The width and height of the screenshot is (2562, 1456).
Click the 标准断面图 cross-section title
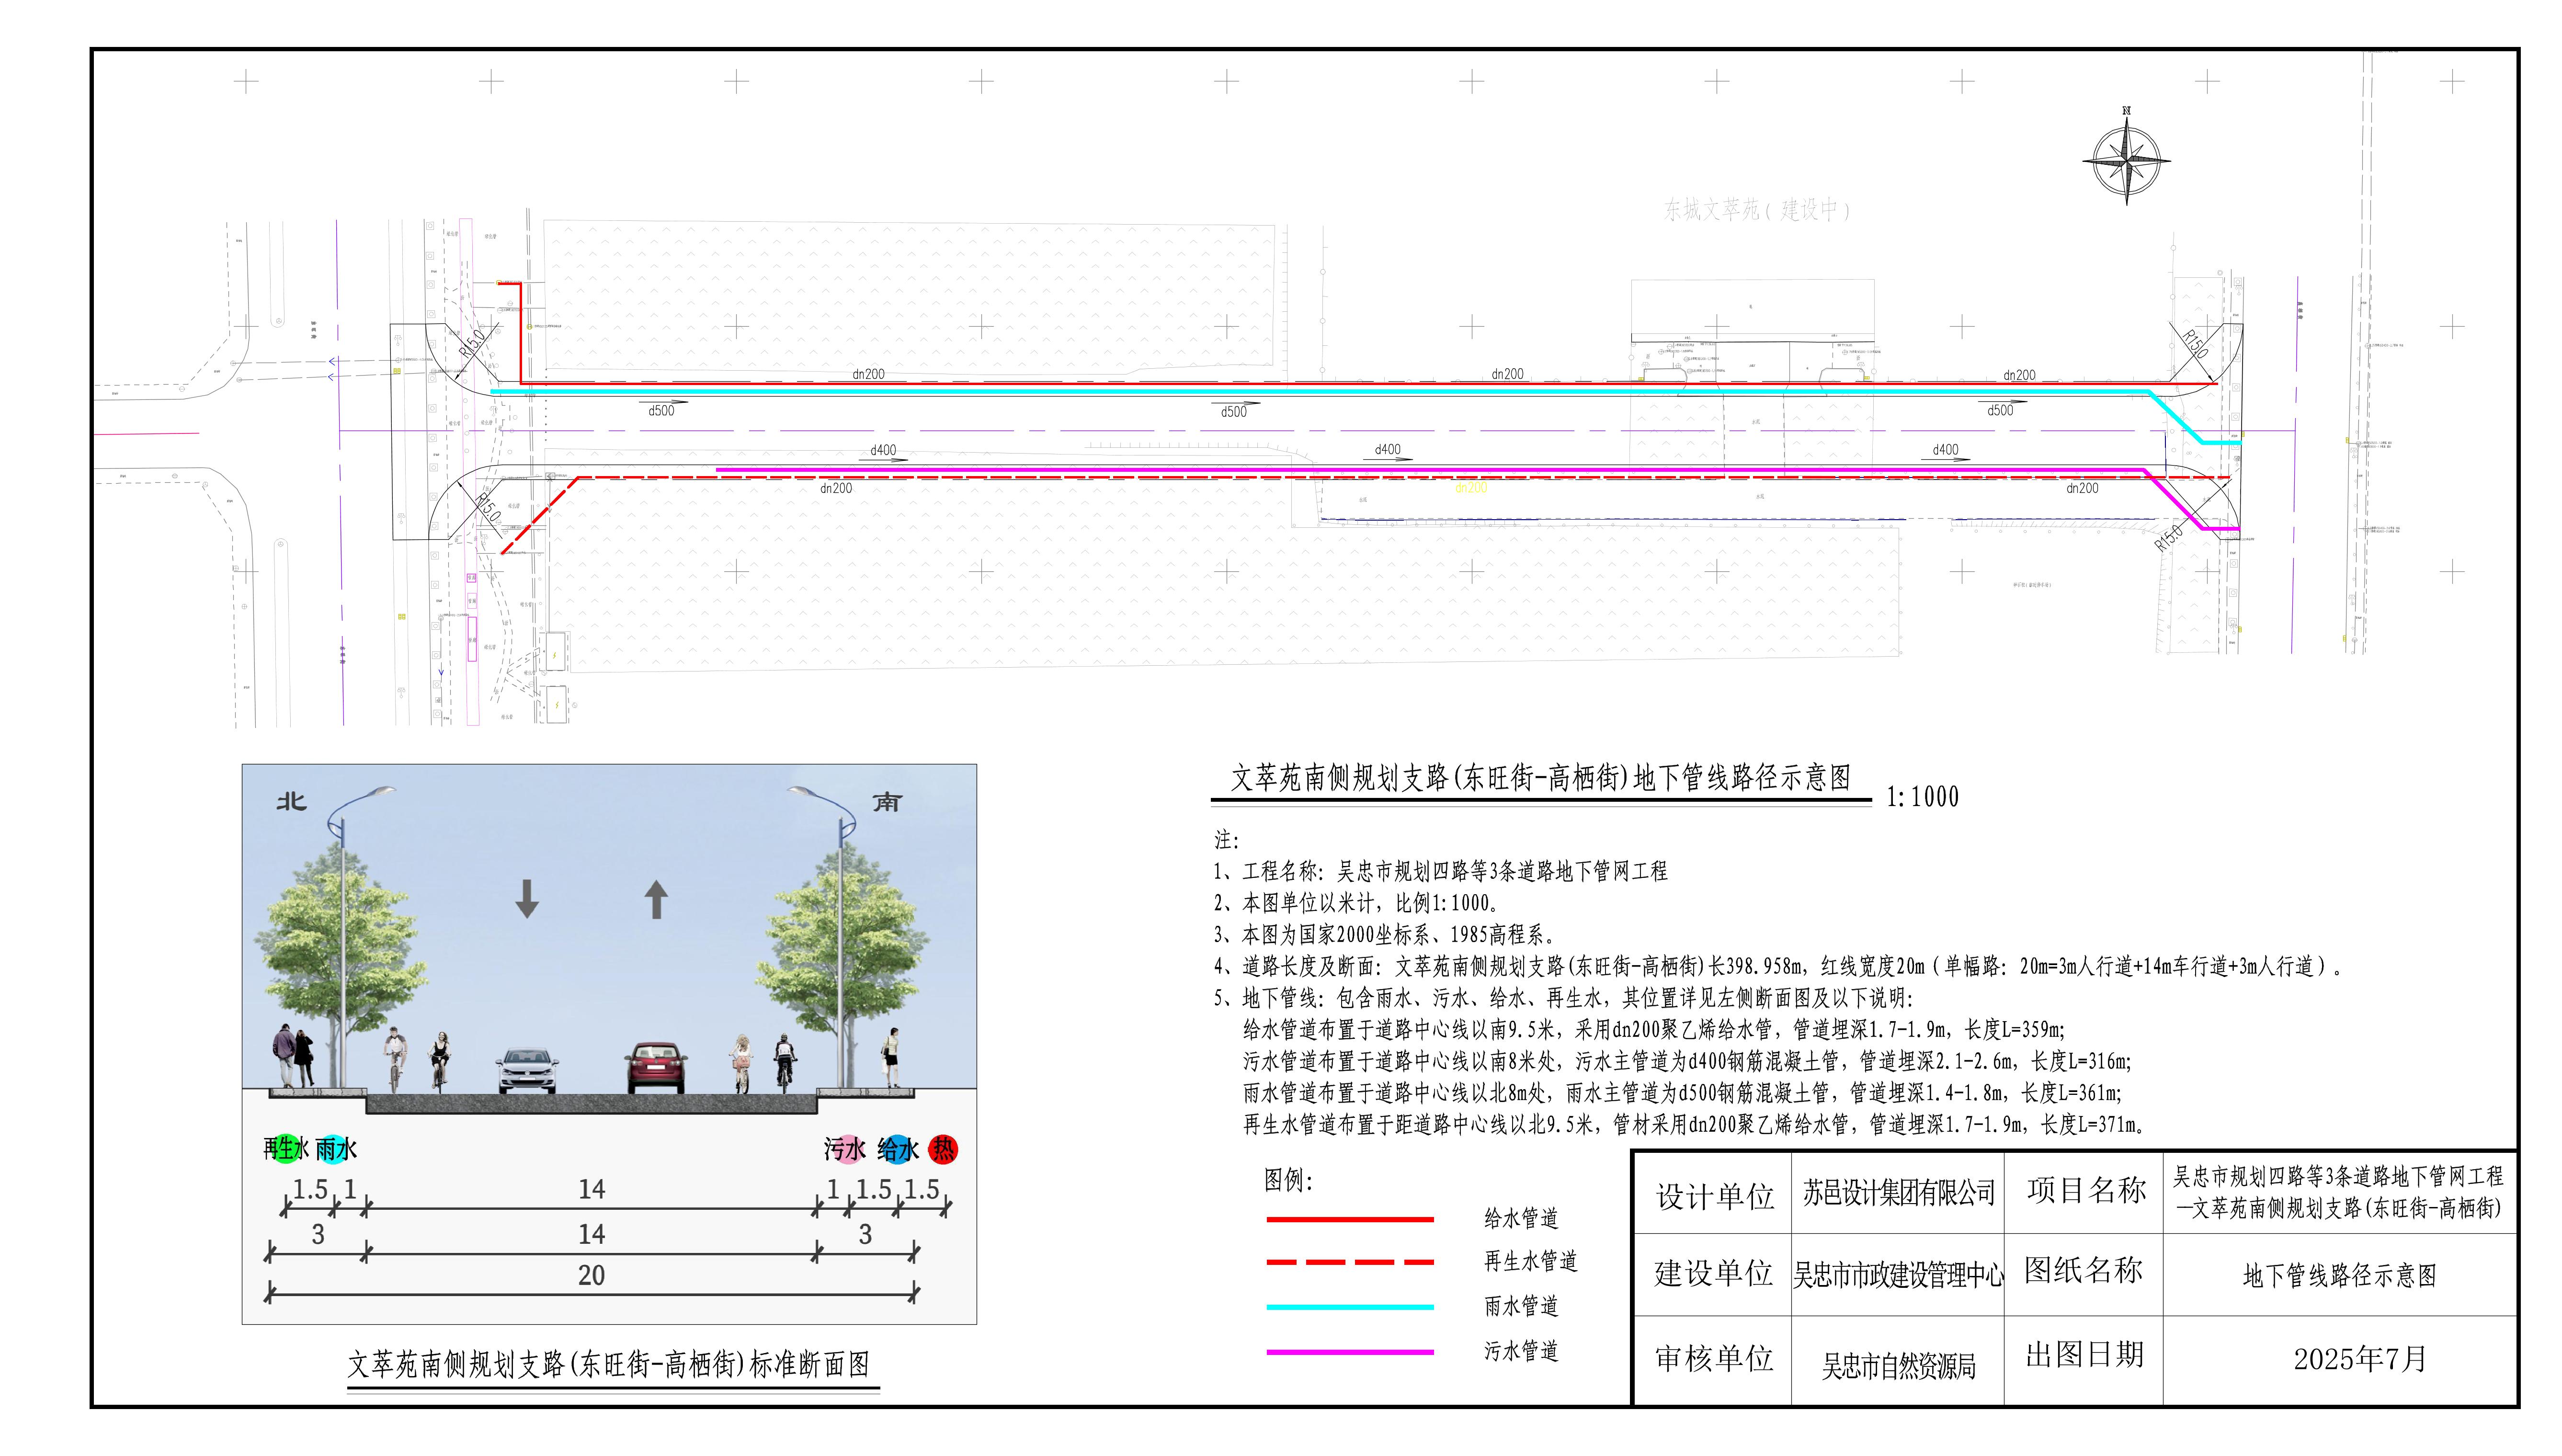click(x=608, y=1364)
